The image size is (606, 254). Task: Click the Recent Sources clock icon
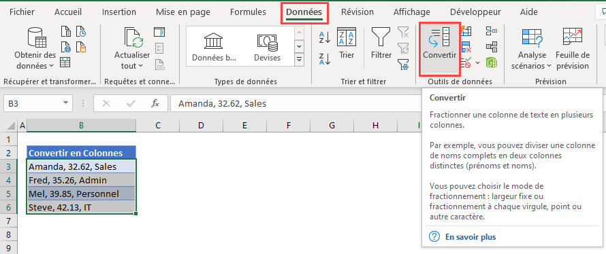(x=81, y=32)
